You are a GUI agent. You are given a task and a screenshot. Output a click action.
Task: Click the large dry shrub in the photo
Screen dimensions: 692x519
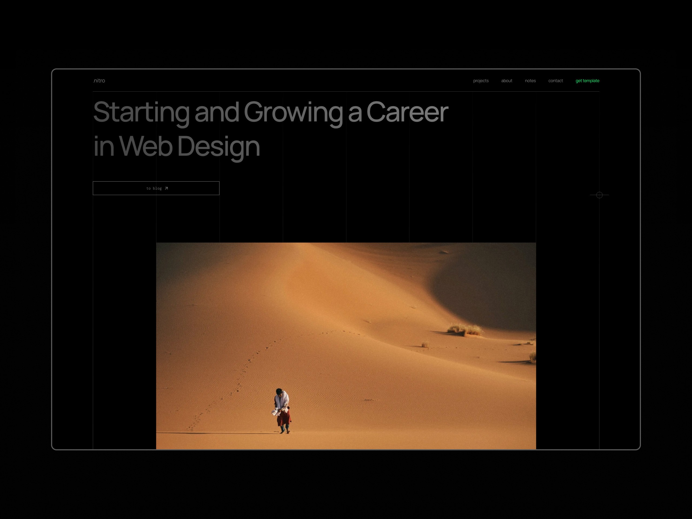[x=466, y=330]
